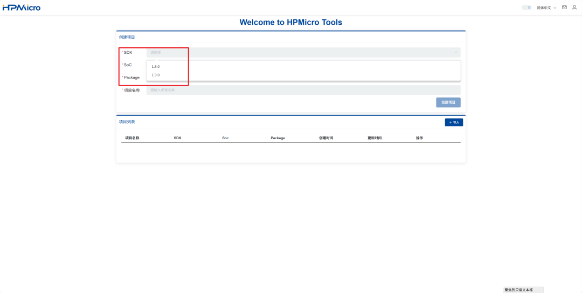Click the 创建项目 section title
This screenshot has width=582, height=293.
tap(127, 38)
